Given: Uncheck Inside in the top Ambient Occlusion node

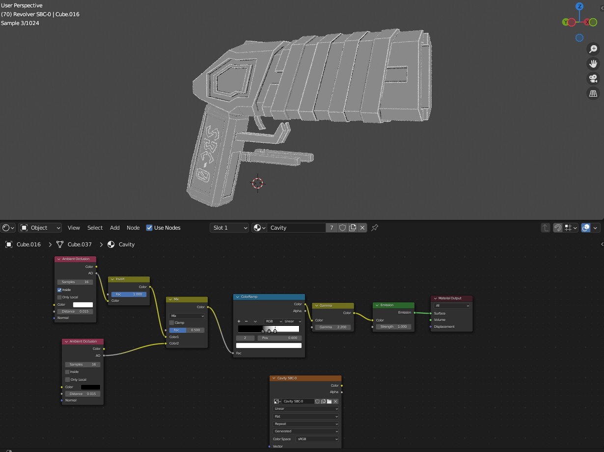Looking at the screenshot, I should 59,290.
